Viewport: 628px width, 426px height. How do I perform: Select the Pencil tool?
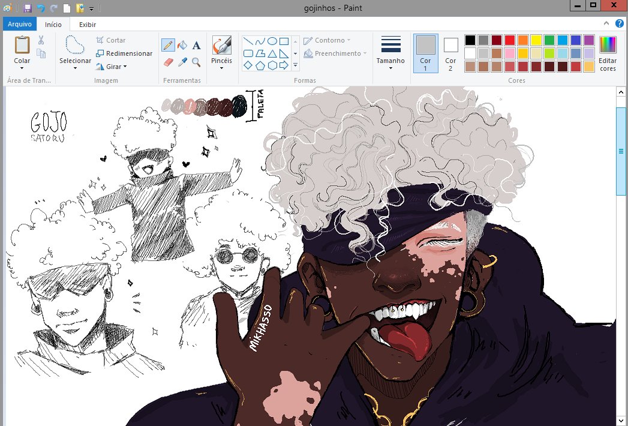168,45
